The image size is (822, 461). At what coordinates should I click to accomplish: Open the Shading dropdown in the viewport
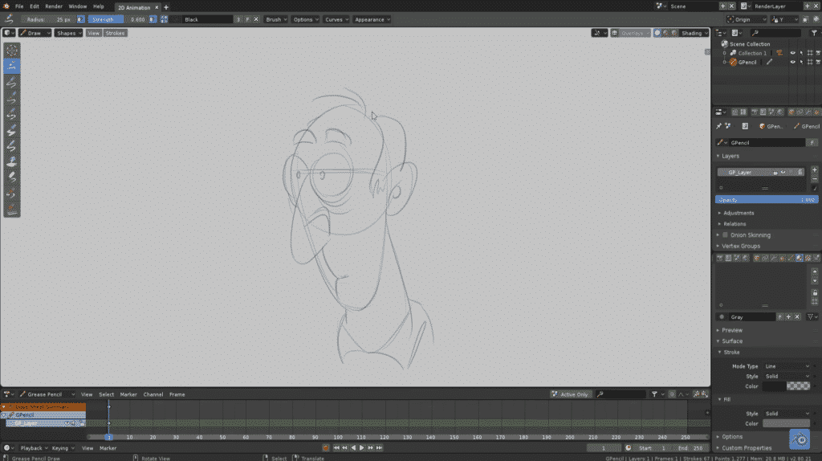(694, 33)
